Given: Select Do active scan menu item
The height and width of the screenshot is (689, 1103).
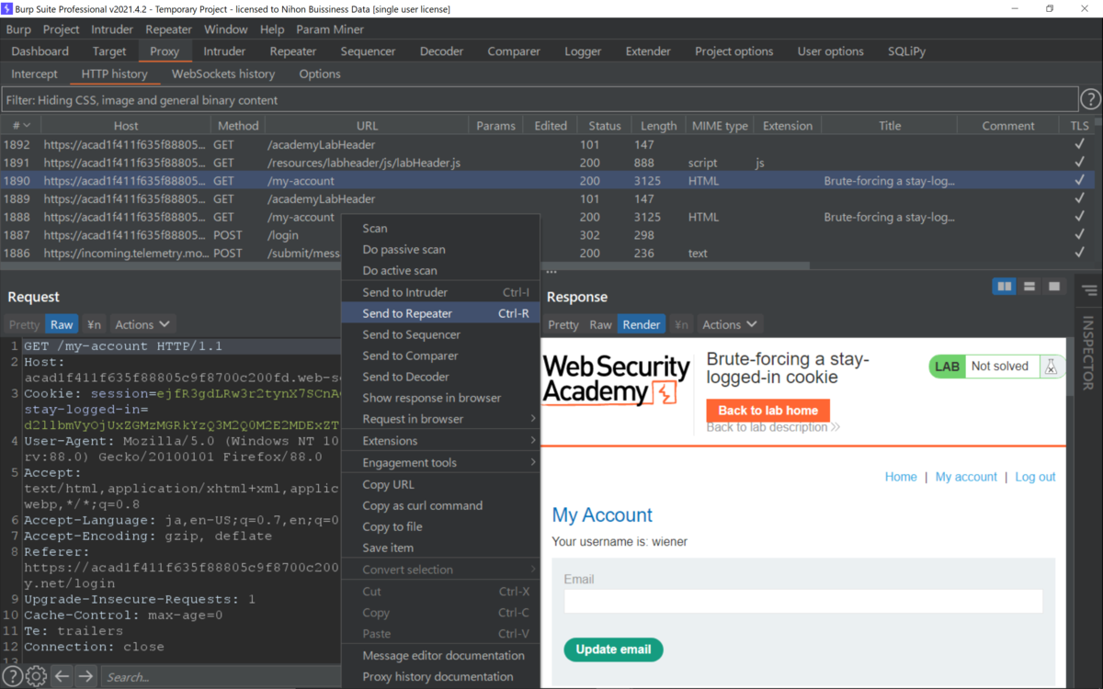Looking at the screenshot, I should tap(439, 271).
